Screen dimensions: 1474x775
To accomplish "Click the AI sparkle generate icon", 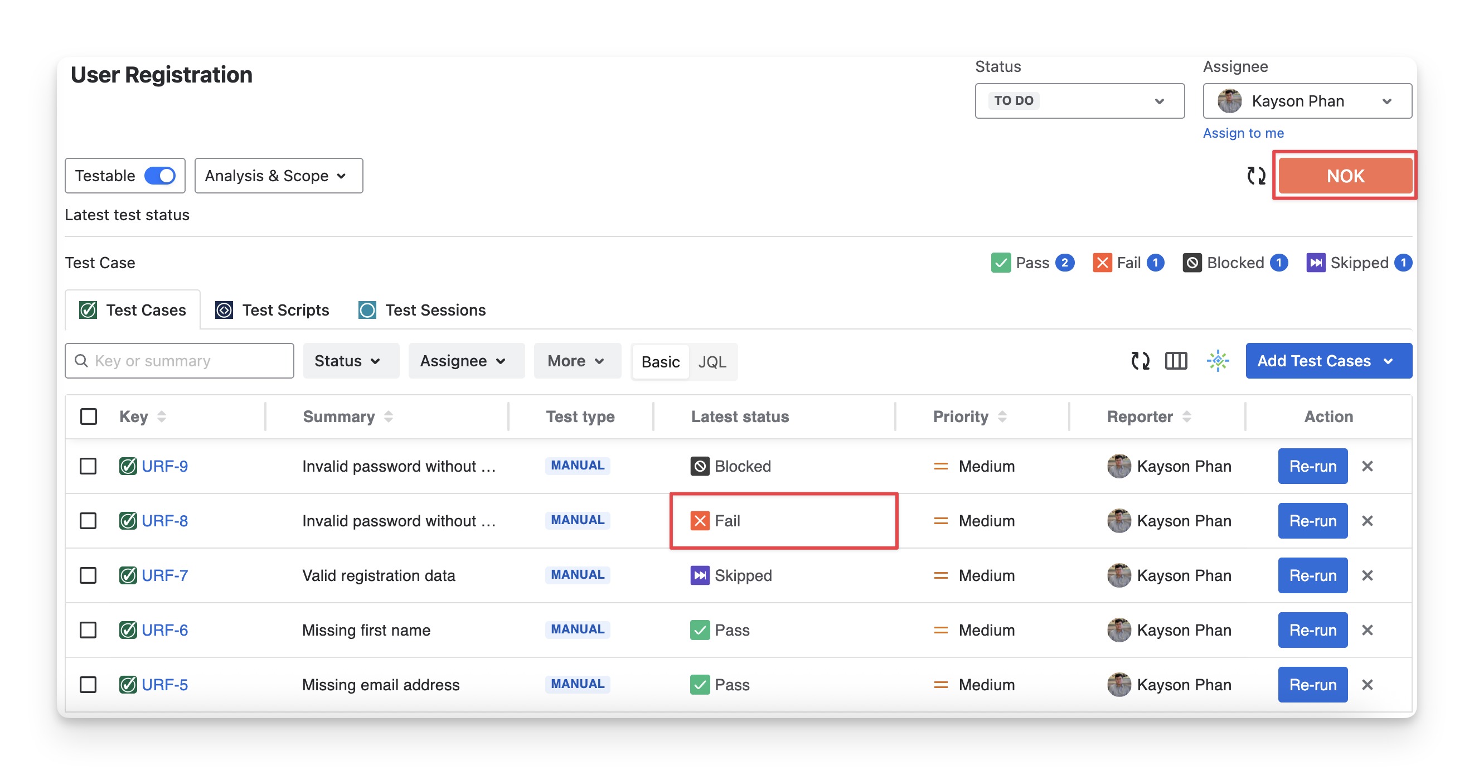I will [x=1218, y=361].
